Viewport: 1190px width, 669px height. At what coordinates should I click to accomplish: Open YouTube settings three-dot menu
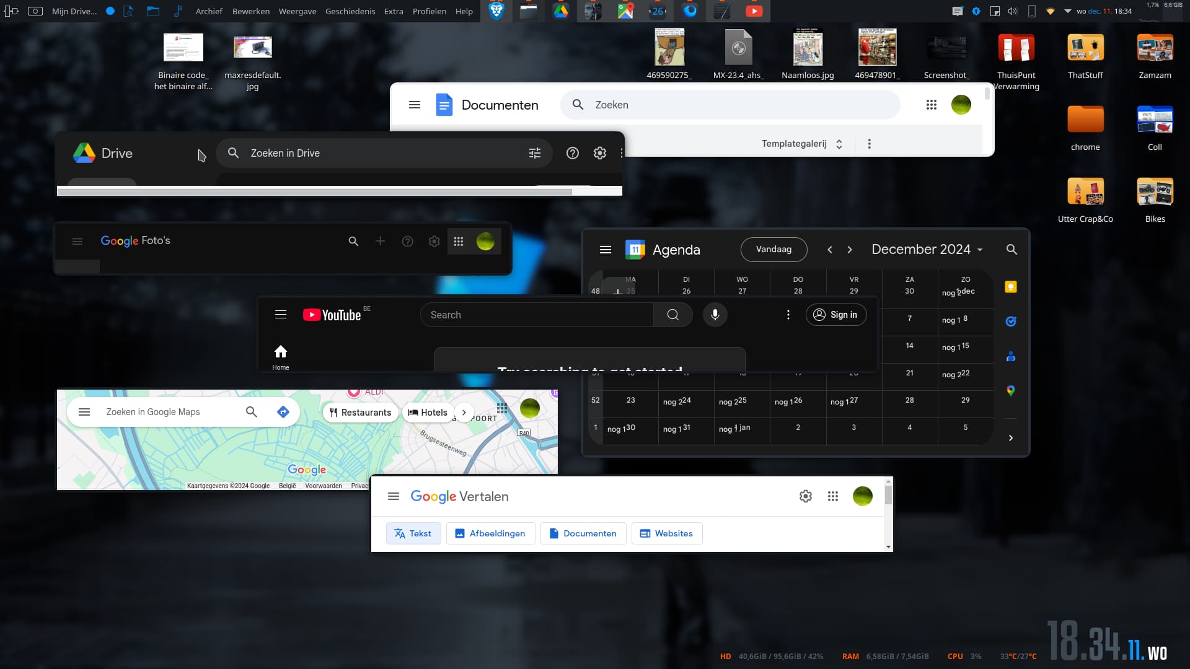pos(788,315)
